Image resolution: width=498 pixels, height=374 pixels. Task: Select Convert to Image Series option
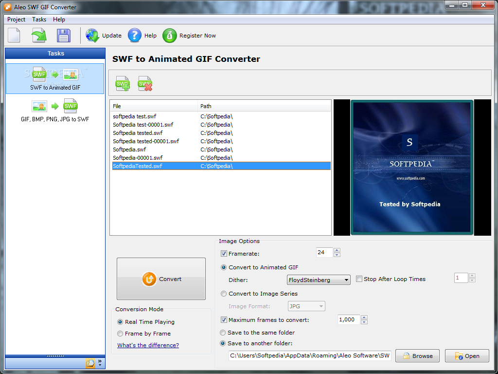224,294
